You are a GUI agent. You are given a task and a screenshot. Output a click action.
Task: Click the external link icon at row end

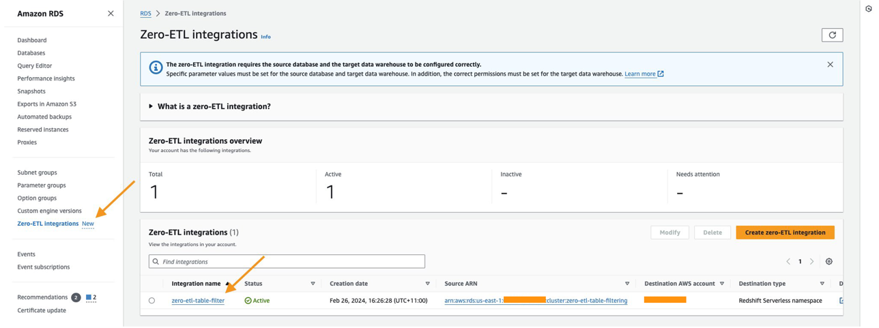pyautogui.click(x=841, y=301)
